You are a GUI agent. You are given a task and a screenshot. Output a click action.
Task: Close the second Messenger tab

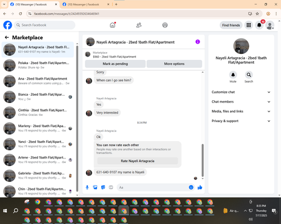108,4
